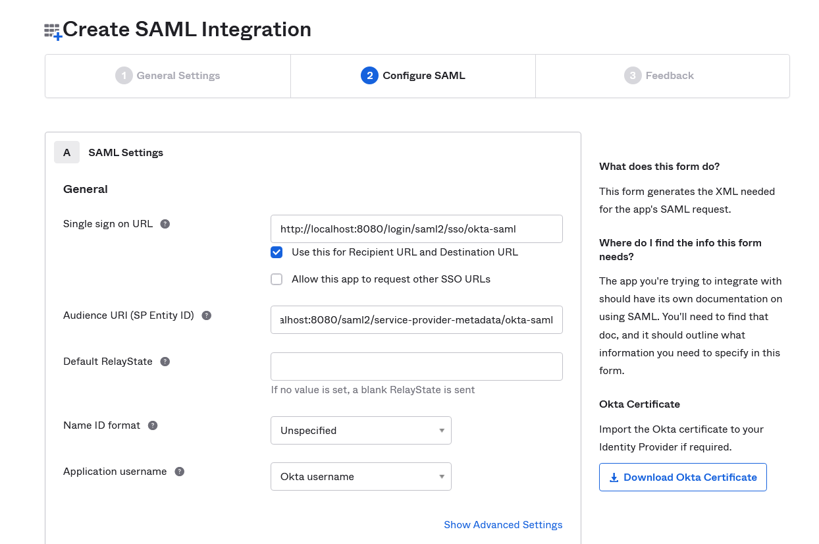Open help tooltip for Audience URI
The image size is (819, 544).
pyautogui.click(x=206, y=315)
